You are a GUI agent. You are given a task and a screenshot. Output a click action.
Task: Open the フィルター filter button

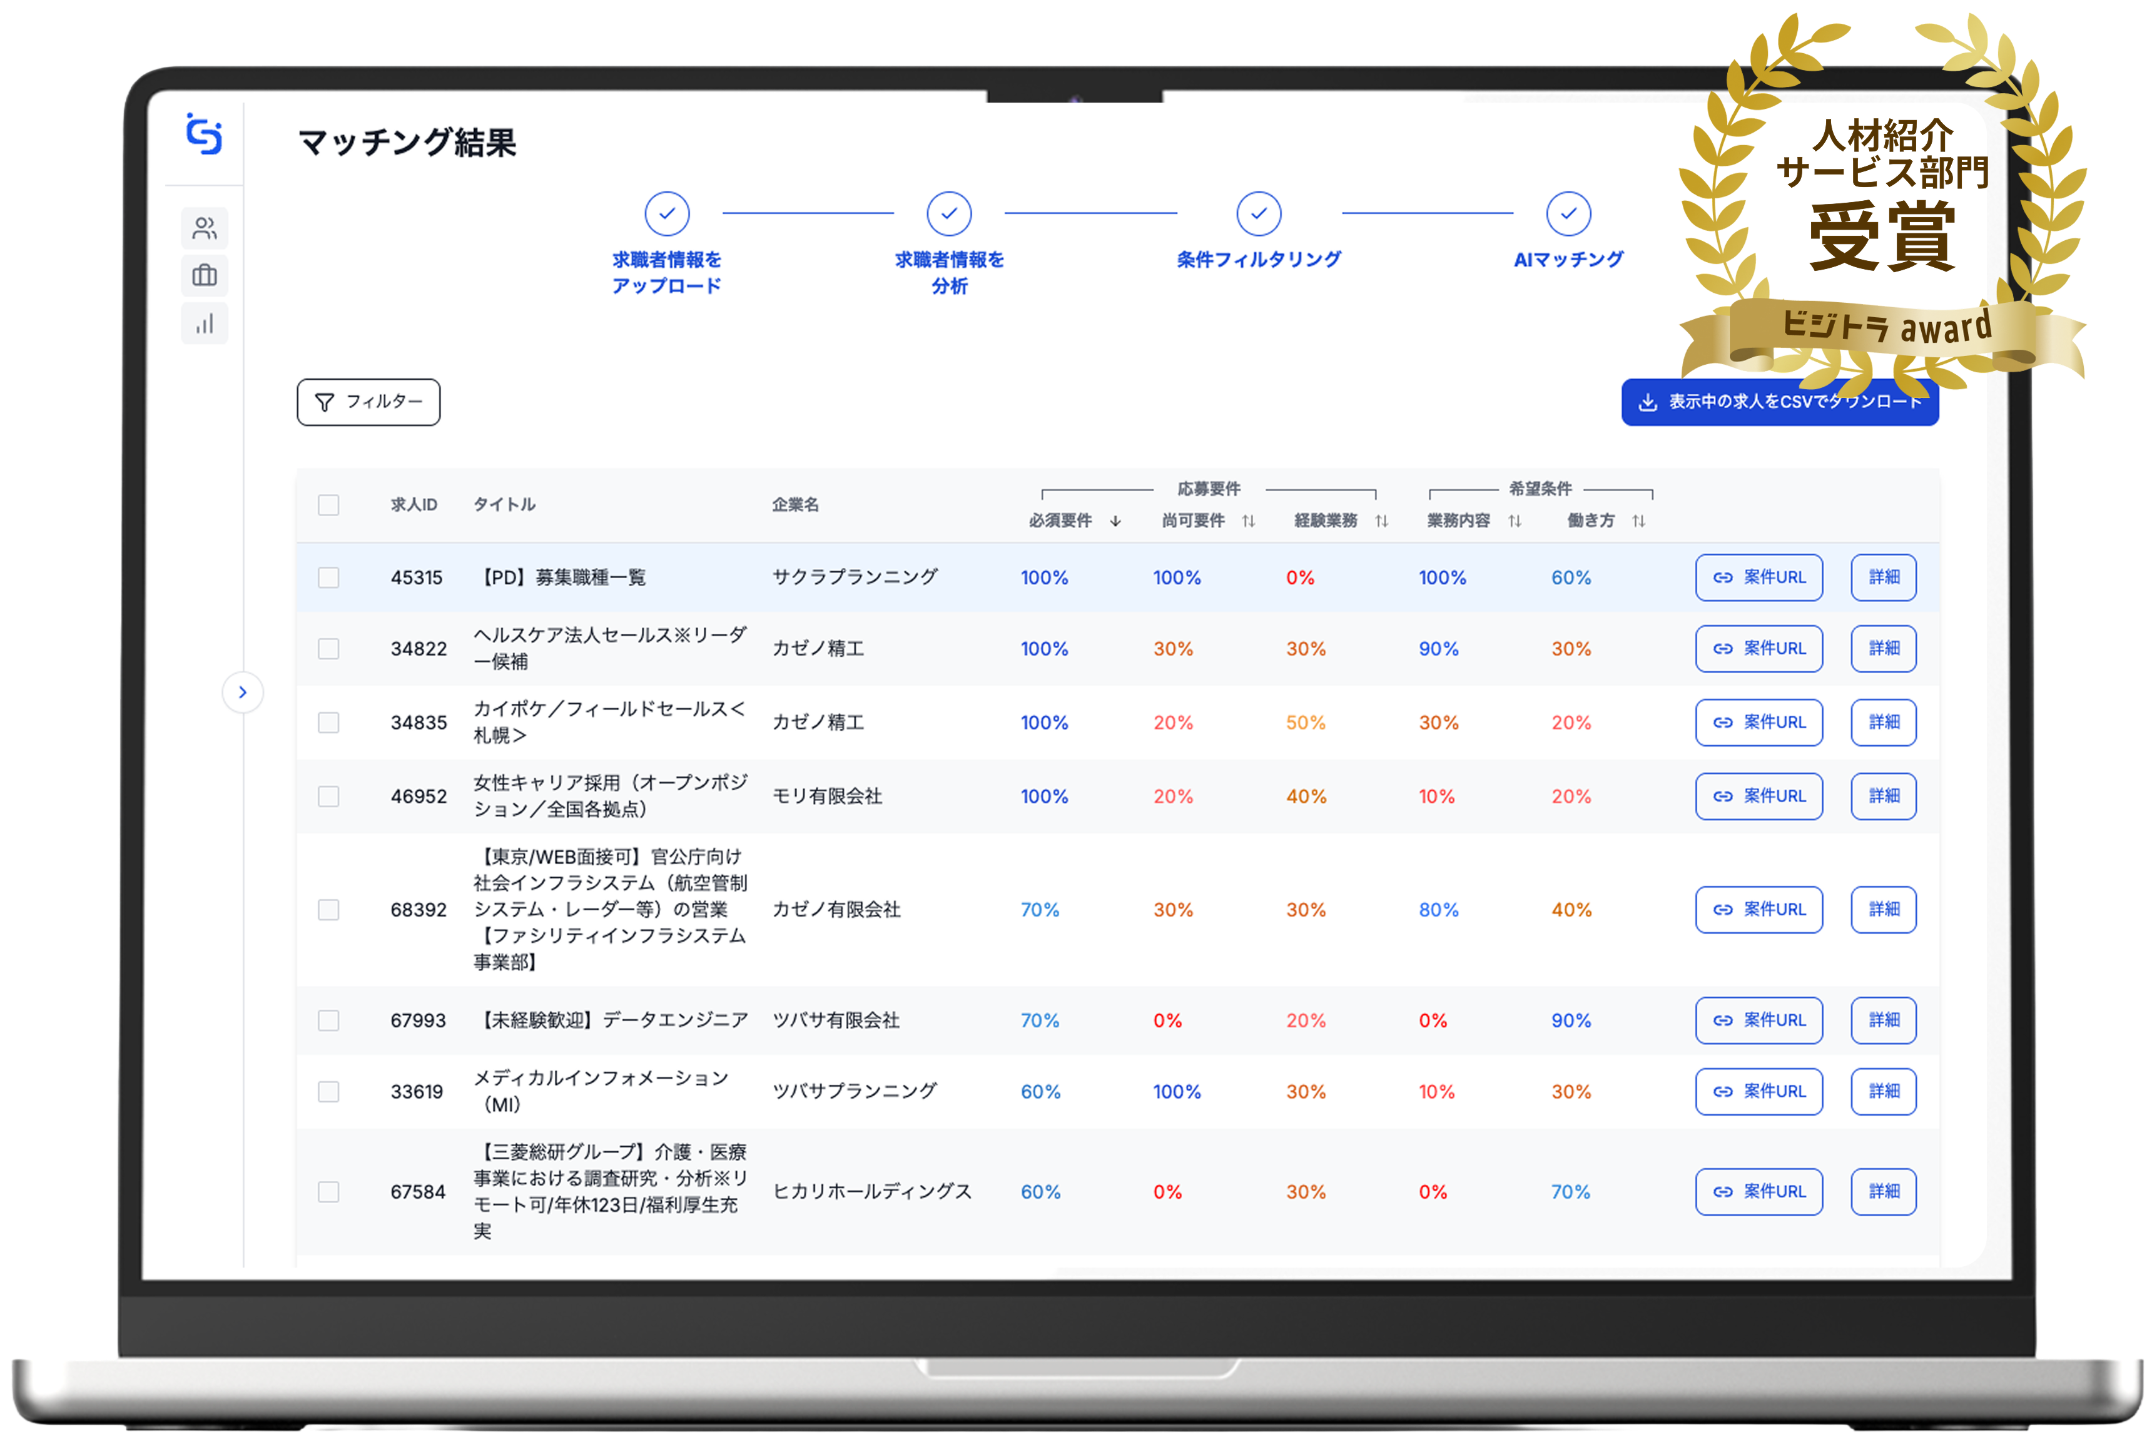point(368,402)
